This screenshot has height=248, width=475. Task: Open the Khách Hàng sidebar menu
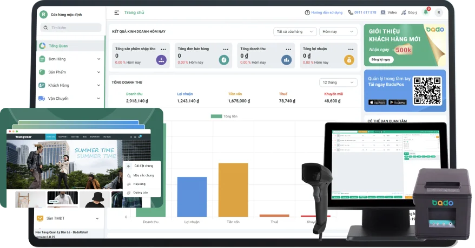coord(70,85)
